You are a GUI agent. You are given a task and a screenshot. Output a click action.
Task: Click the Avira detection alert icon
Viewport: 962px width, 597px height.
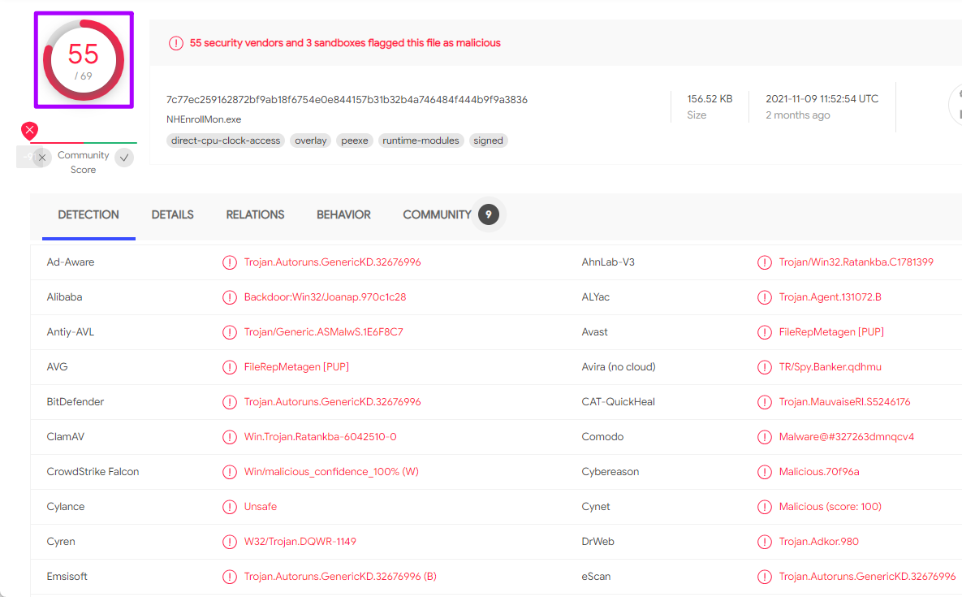[765, 367]
